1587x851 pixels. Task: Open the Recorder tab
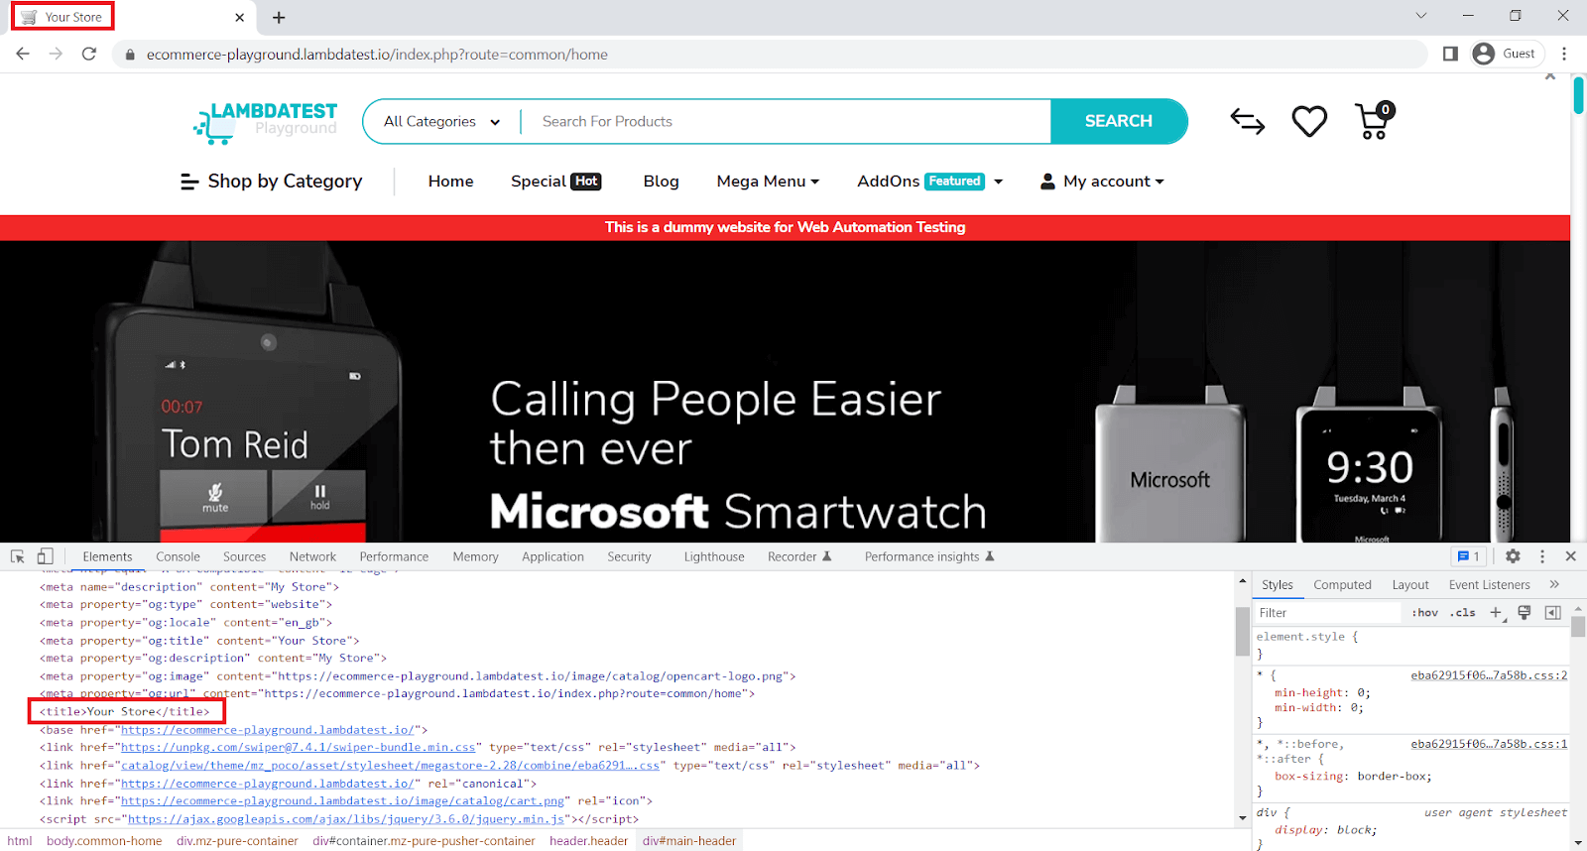pyautogui.click(x=799, y=556)
